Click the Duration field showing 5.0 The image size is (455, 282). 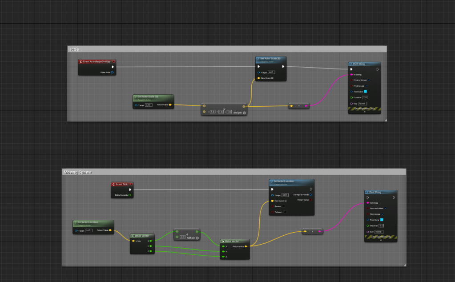pos(381,226)
